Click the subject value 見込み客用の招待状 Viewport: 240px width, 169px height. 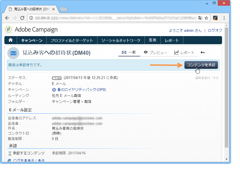[x=68, y=128]
